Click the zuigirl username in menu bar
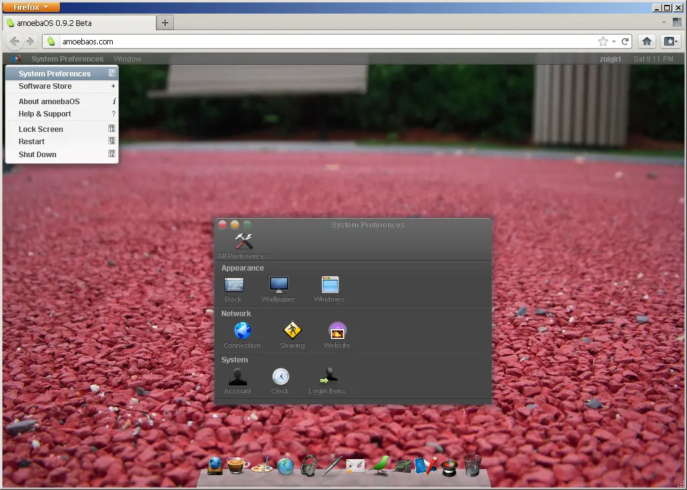 tap(610, 59)
